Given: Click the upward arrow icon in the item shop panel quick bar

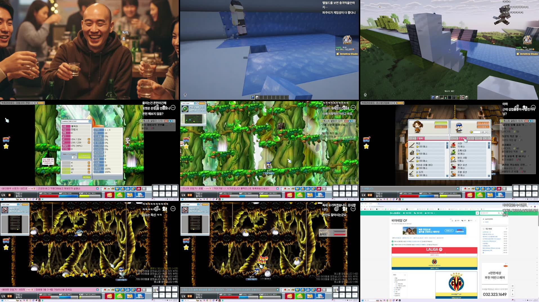Looking at the screenshot, I should (x=504, y=189).
